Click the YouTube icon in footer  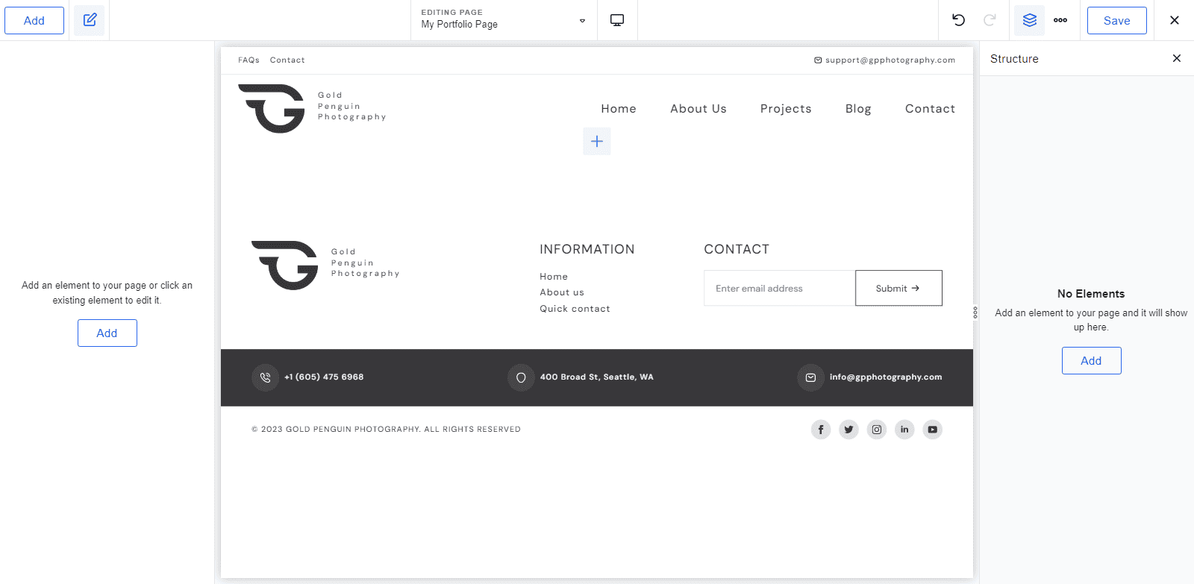933,430
